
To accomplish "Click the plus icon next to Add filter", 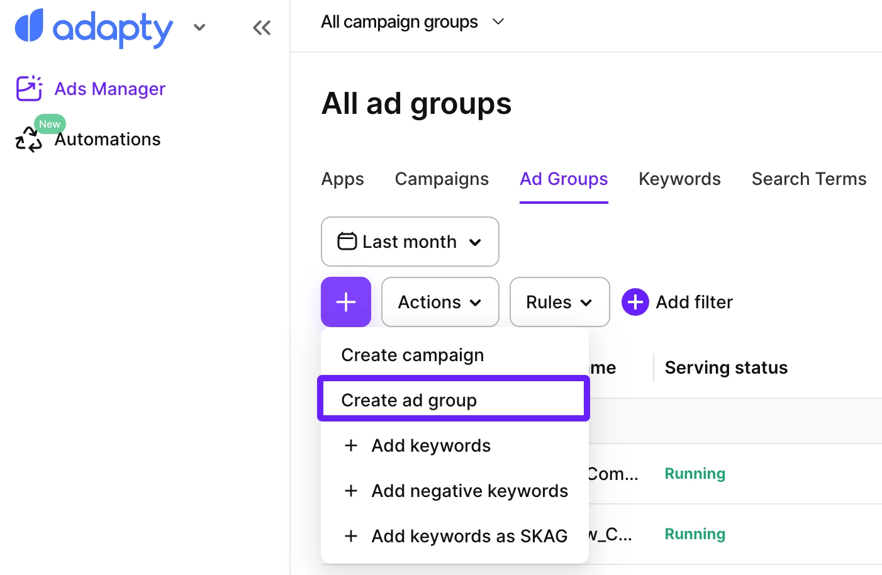I will click(635, 302).
